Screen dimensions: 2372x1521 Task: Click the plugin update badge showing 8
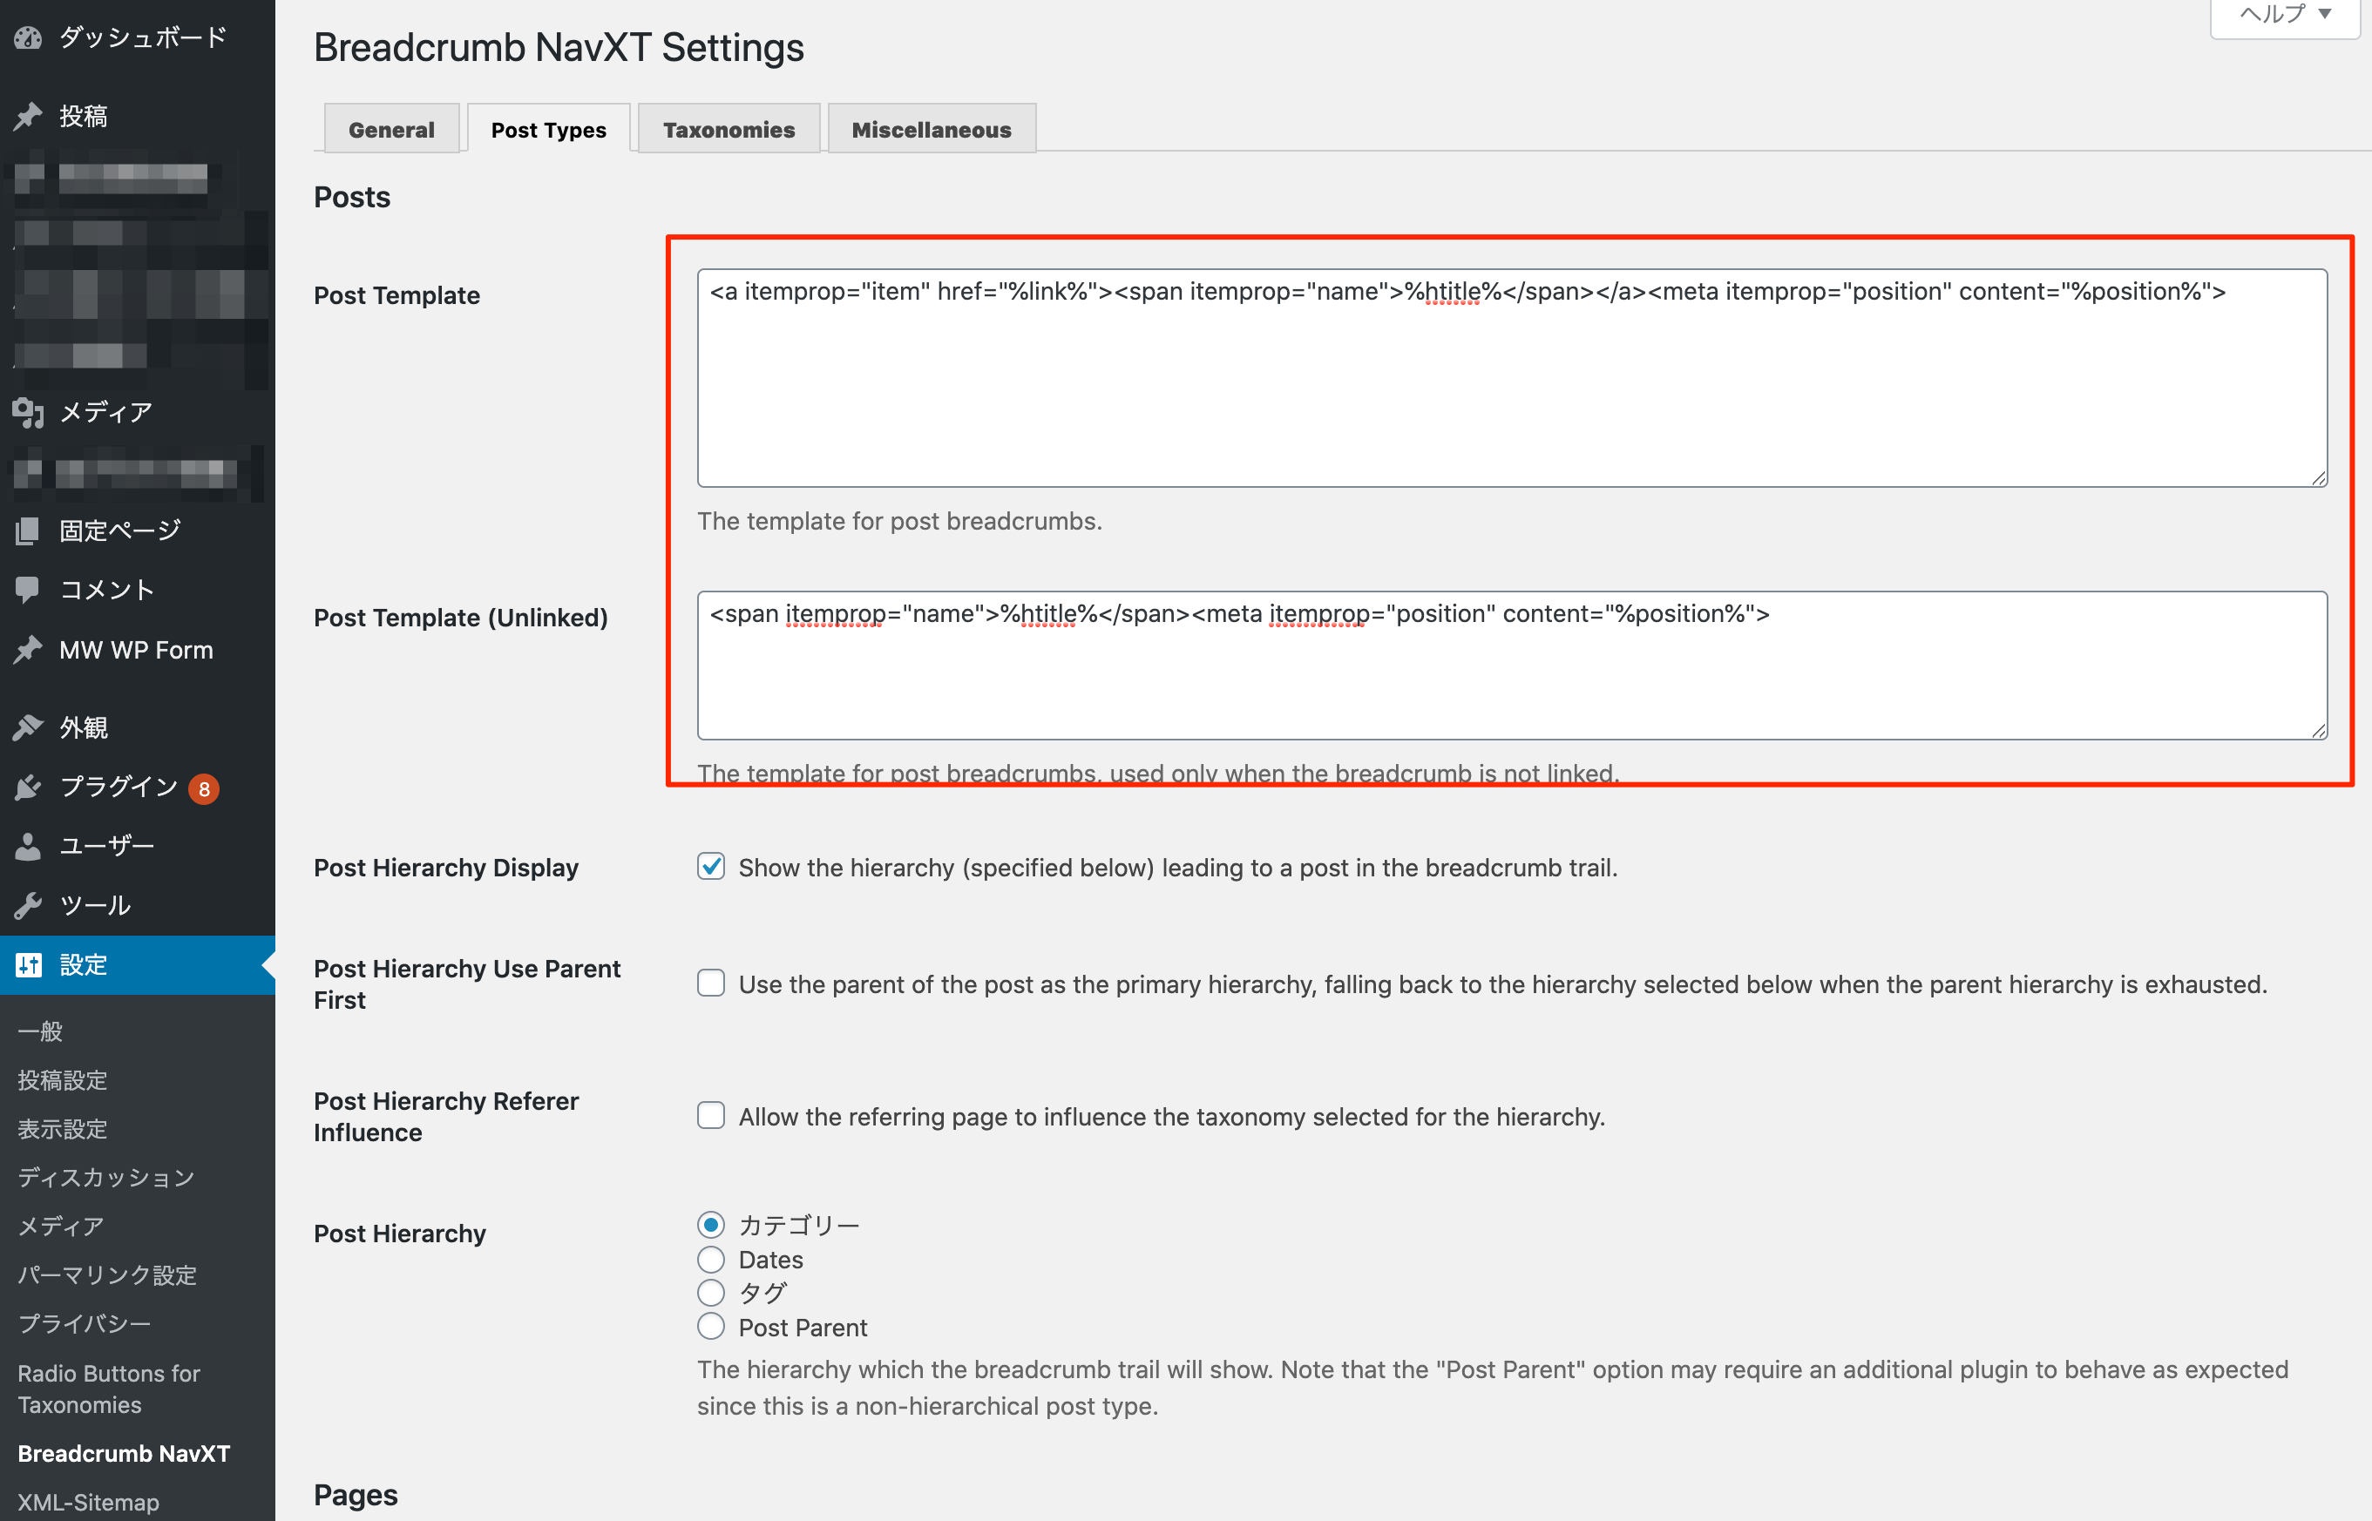click(x=205, y=789)
